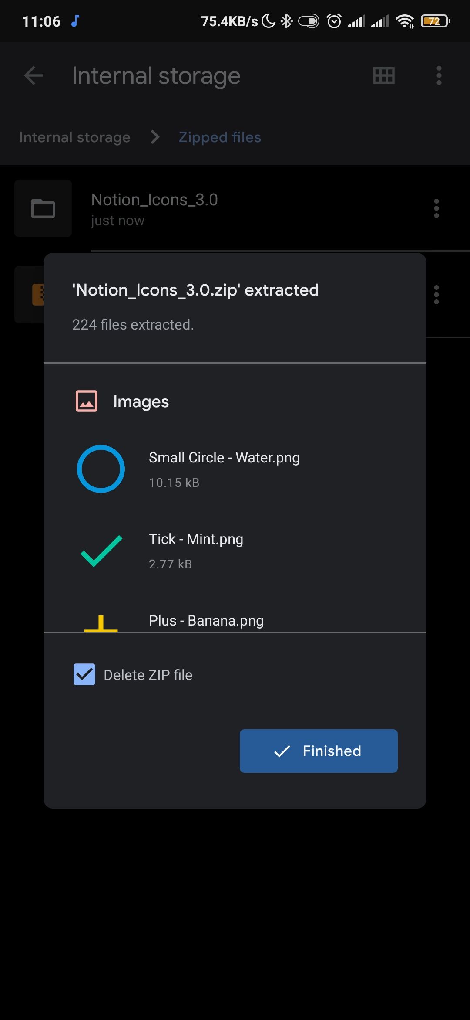The height and width of the screenshot is (1020, 470).
Task: Switch to grid view layout
Action: [x=383, y=75]
